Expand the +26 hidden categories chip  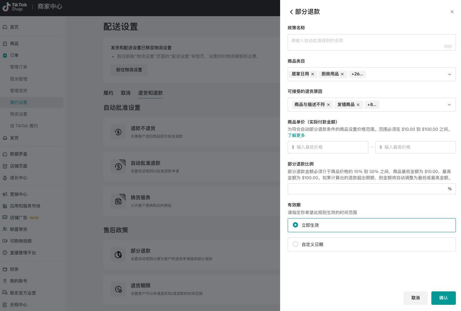click(x=357, y=74)
